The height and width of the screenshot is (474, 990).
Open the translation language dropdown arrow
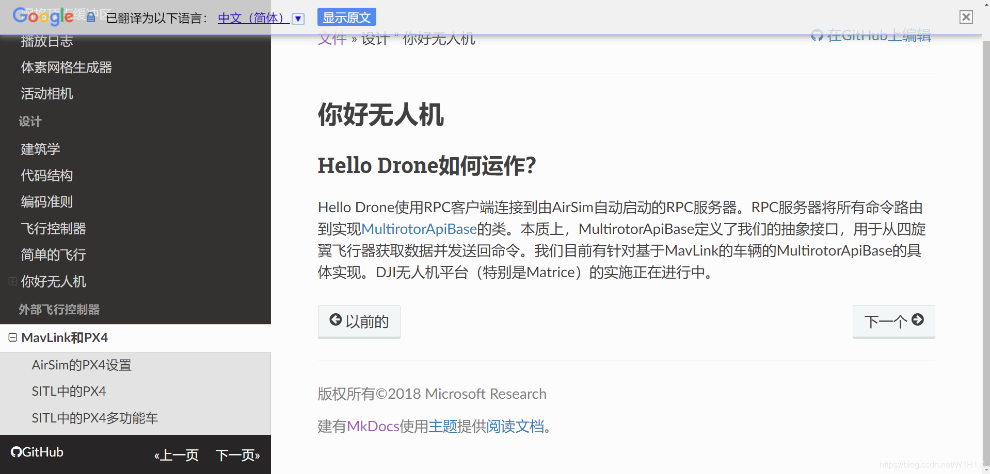(x=298, y=18)
